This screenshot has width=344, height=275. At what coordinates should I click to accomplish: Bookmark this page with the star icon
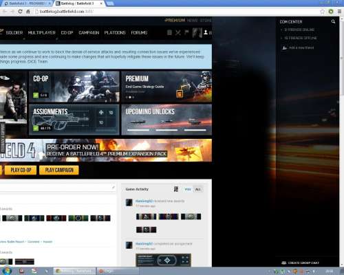(322, 11)
